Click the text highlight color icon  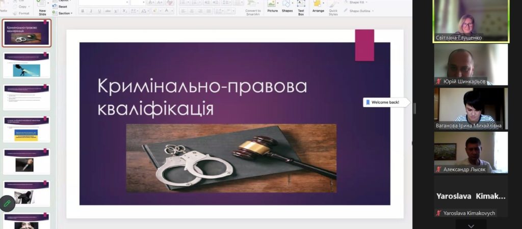pyautogui.click(x=155, y=11)
